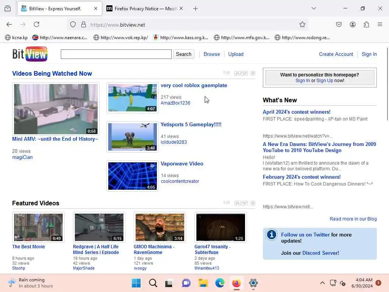Open the GMOD Machinima thumbnail
The height and width of the screenshot is (292, 389).
click(160, 227)
